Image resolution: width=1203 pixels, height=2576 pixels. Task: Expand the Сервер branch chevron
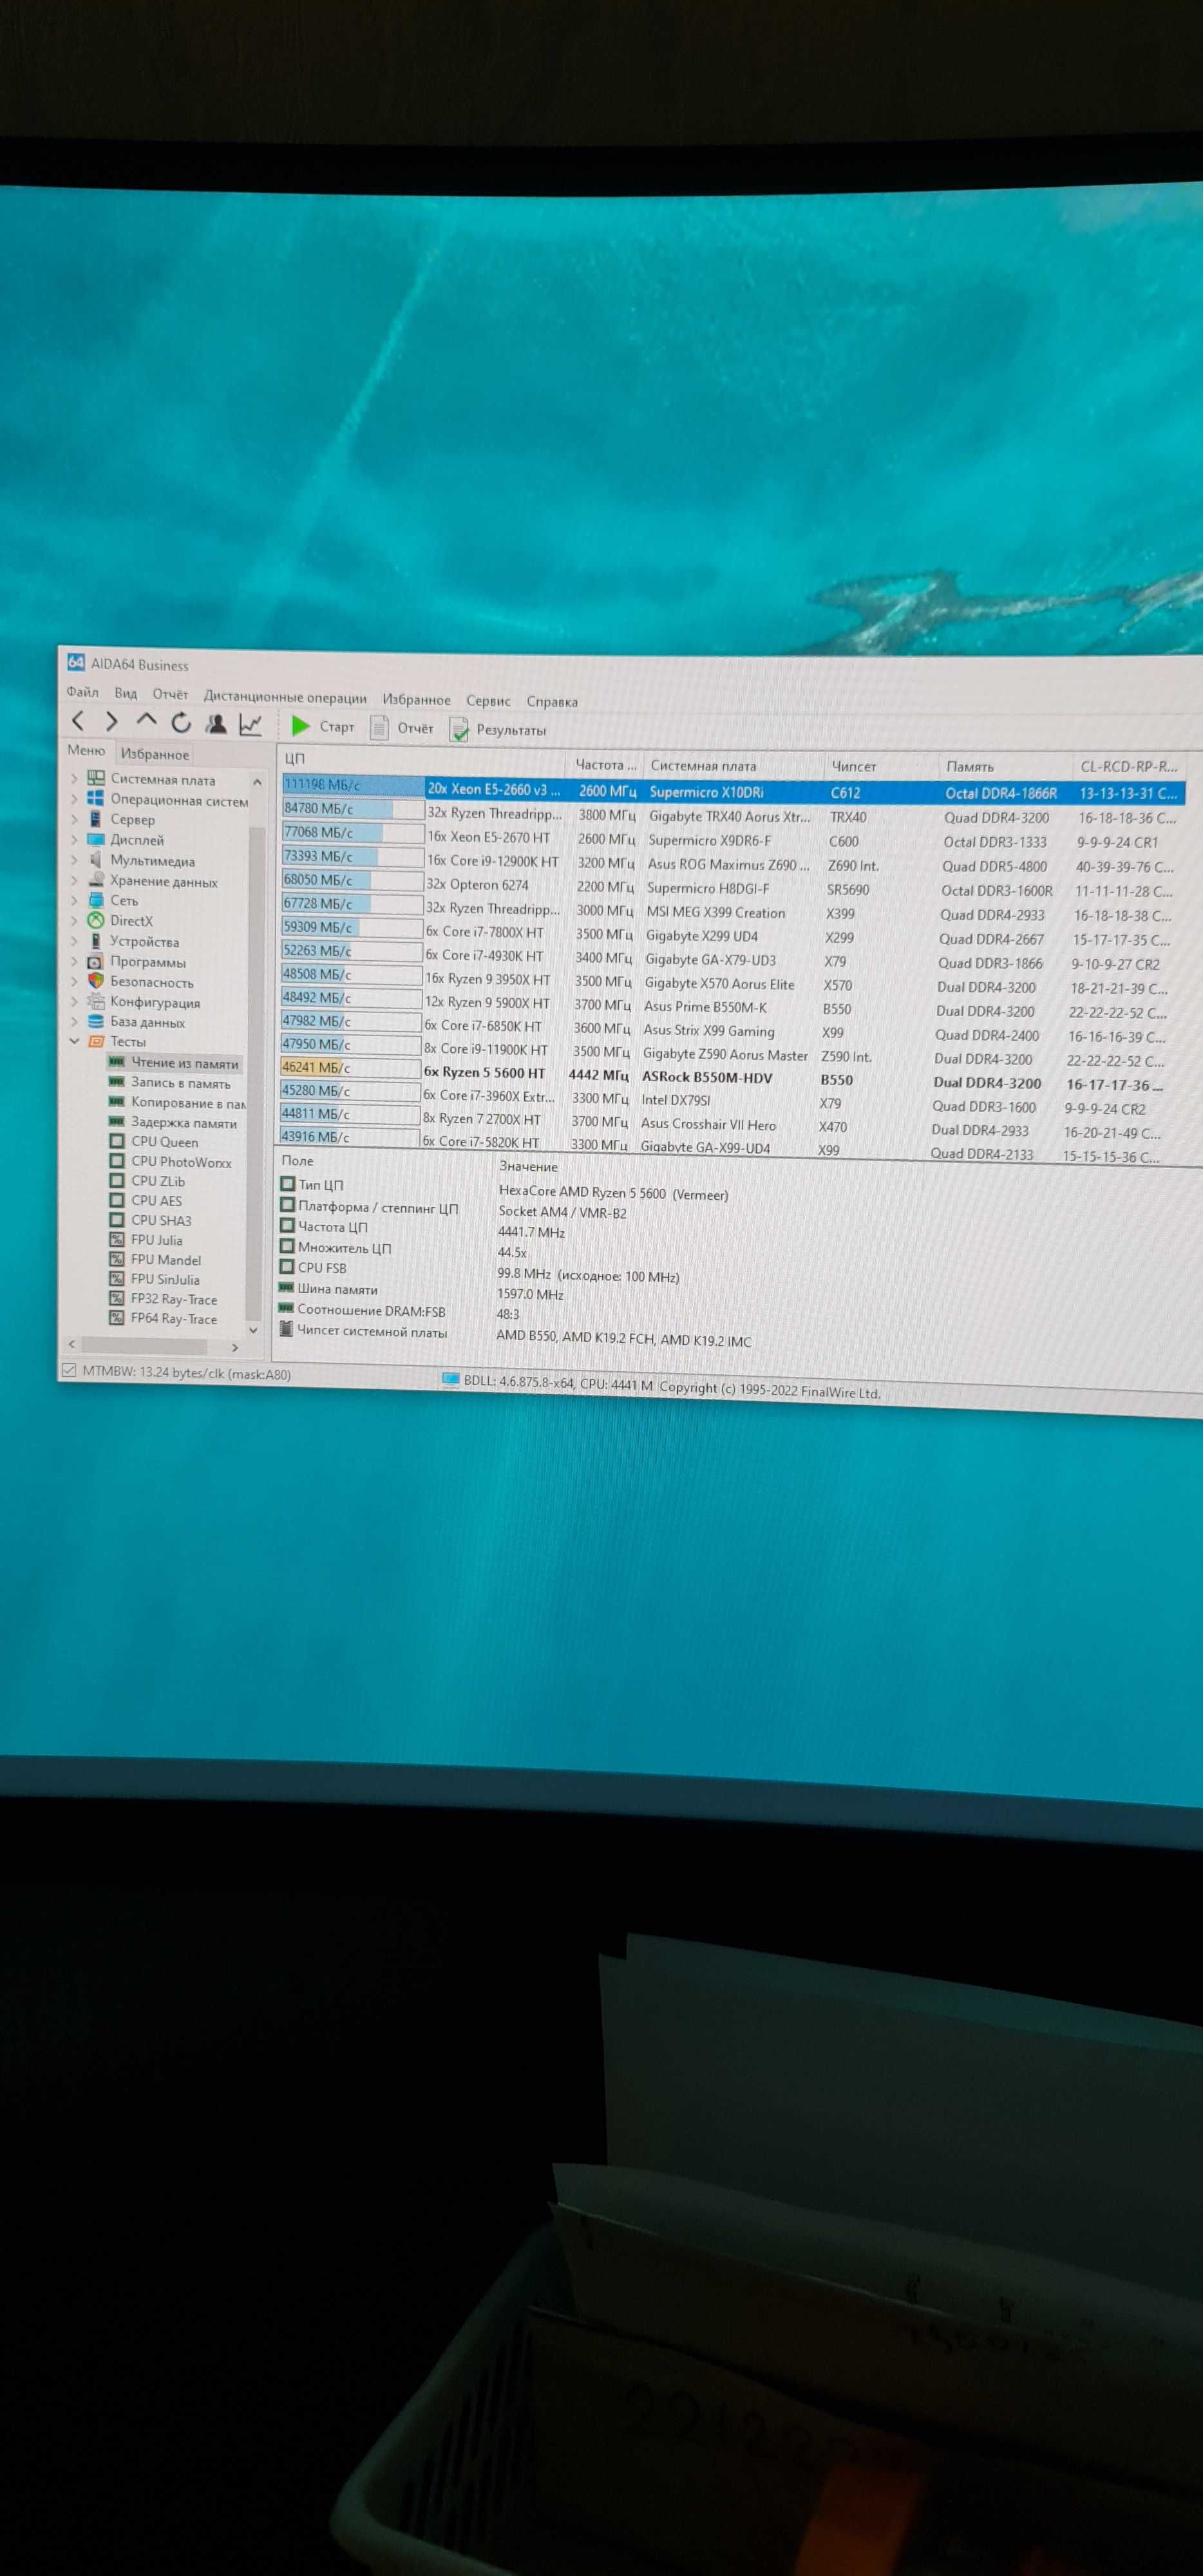point(74,819)
